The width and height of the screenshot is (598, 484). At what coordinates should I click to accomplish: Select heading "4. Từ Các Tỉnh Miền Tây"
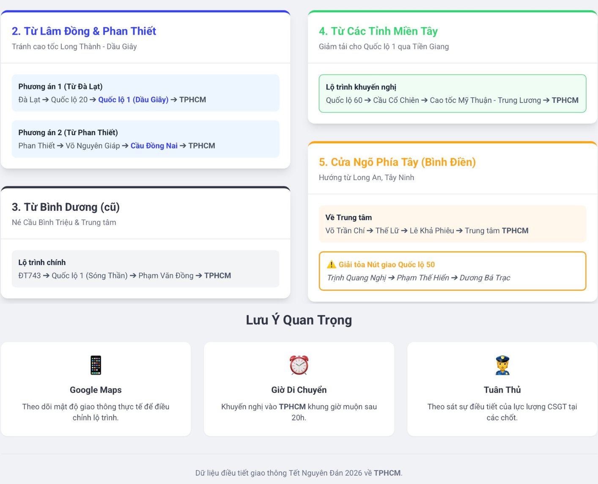(378, 31)
